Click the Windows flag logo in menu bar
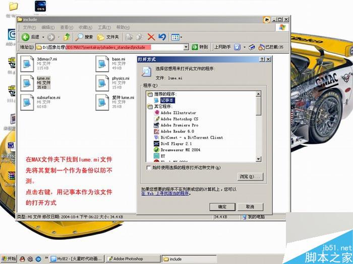The width and height of the screenshot is (353, 264). [x=282, y=27]
